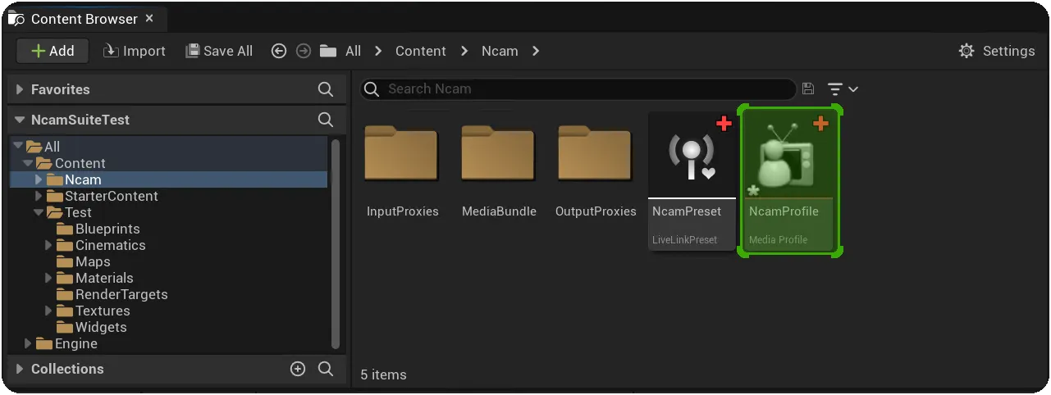
Task: Search in the Collections section
Action: click(x=326, y=369)
